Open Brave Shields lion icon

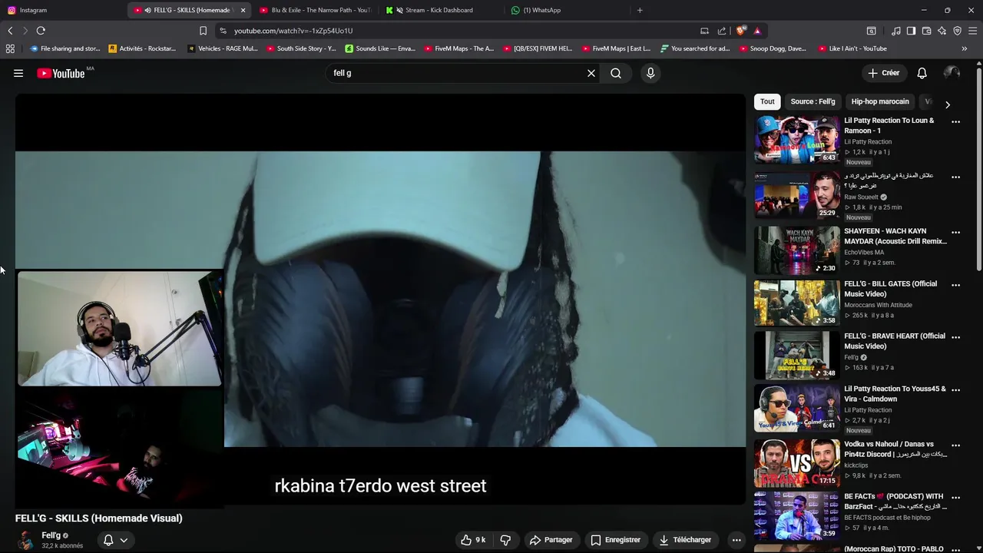[740, 31]
